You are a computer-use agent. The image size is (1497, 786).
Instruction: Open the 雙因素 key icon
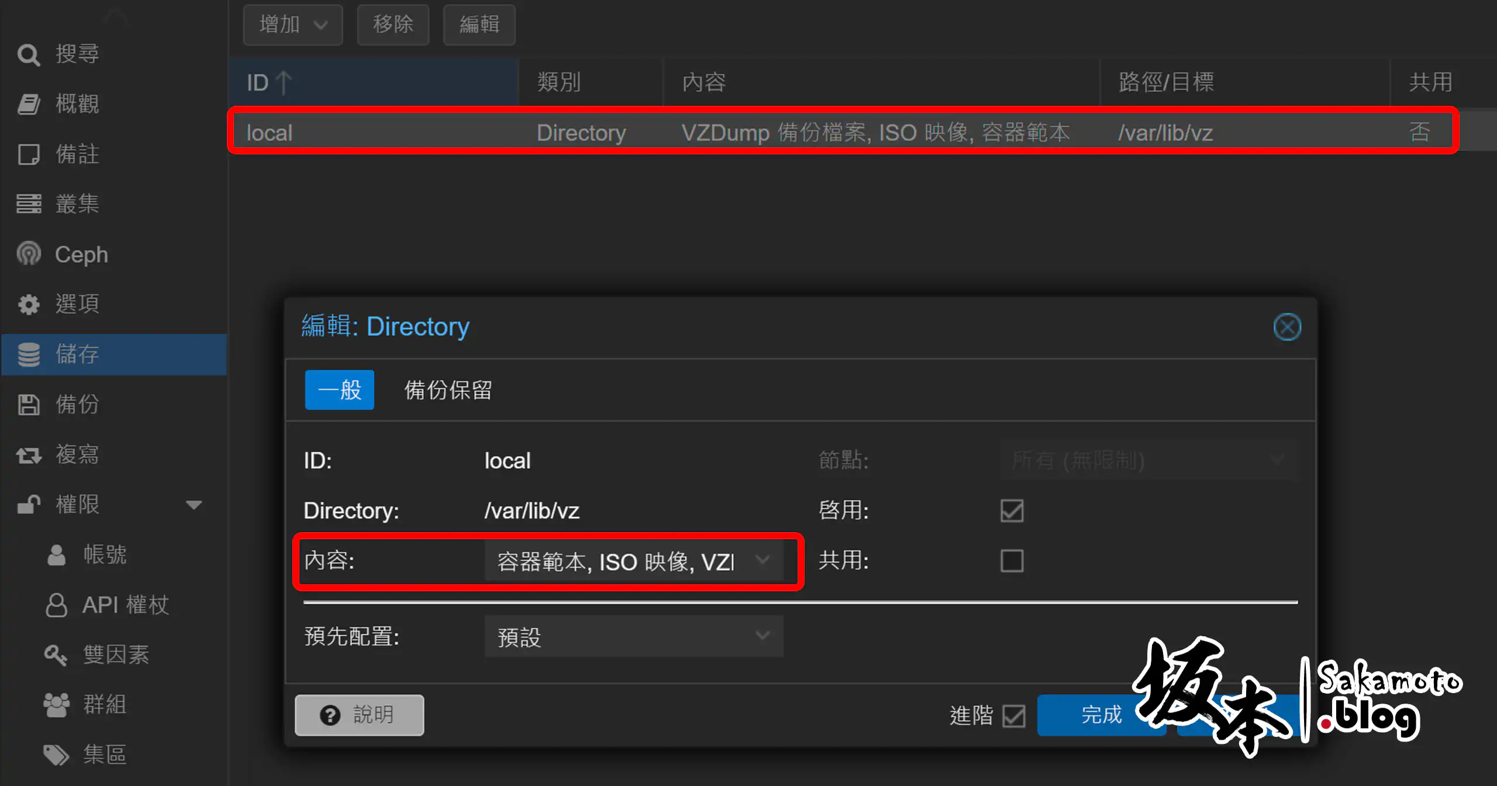pos(56,655)
